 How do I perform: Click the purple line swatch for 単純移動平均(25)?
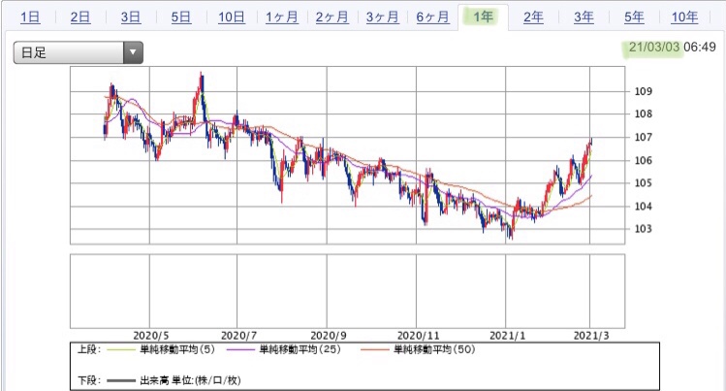coord(240,350)
